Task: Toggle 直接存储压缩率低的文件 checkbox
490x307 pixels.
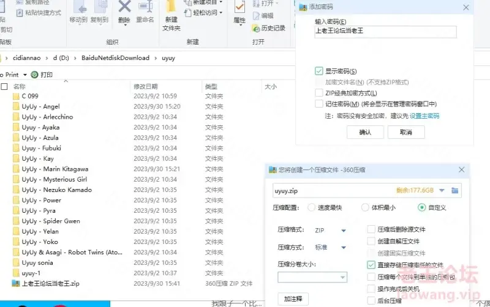Action: (371, 265)
